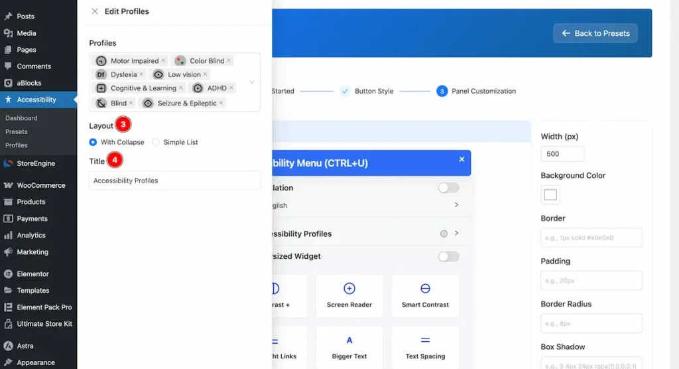
Task: Expand the language selection chevron
Action: [456, 204]
